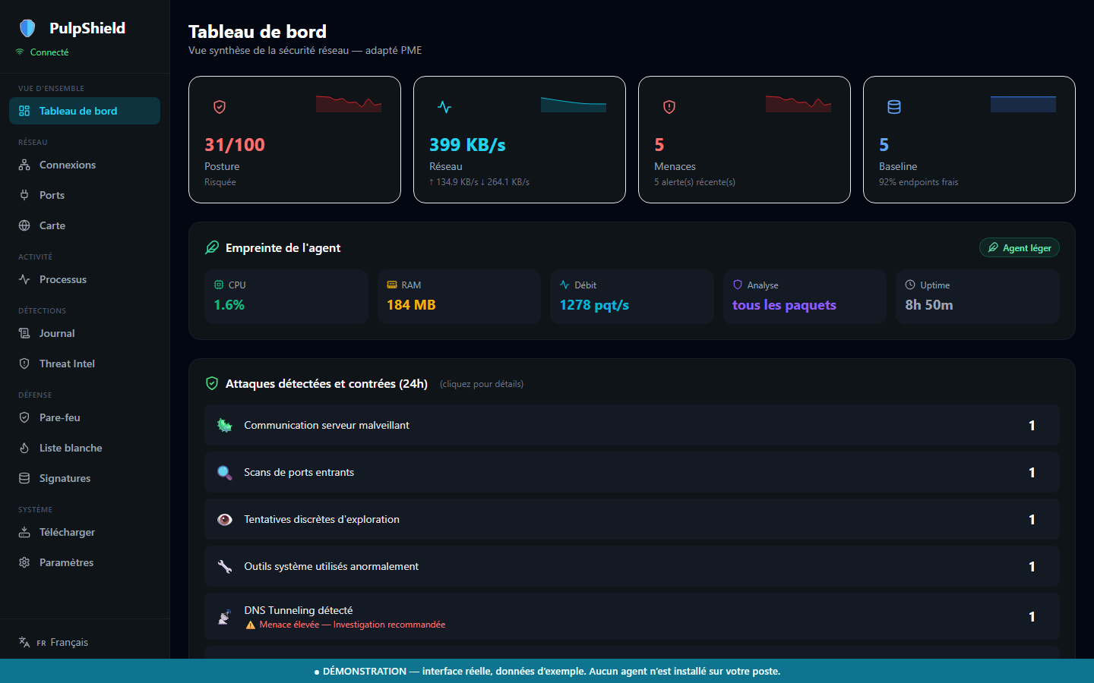Click the eye icon for discreet exploration
Image resolution: width=1094 pixels, height=683 pixels.
(x=225, y=519)
